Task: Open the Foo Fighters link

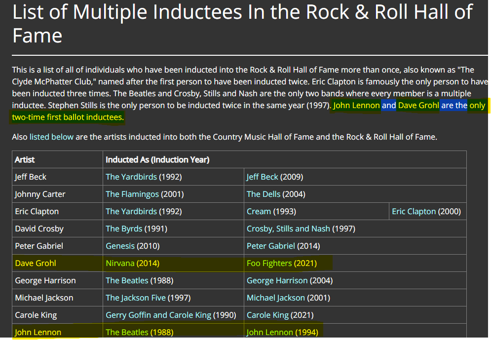Action: [269, 263]
